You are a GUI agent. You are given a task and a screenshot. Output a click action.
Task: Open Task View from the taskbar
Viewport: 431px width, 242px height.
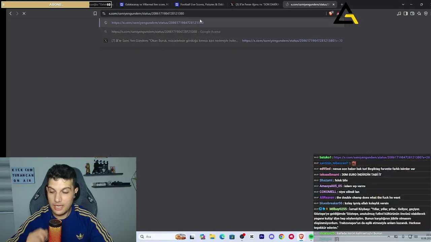192,237
